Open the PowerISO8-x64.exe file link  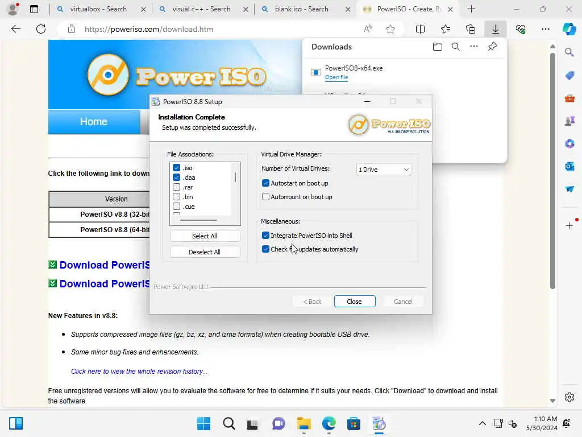click(336, 77)
